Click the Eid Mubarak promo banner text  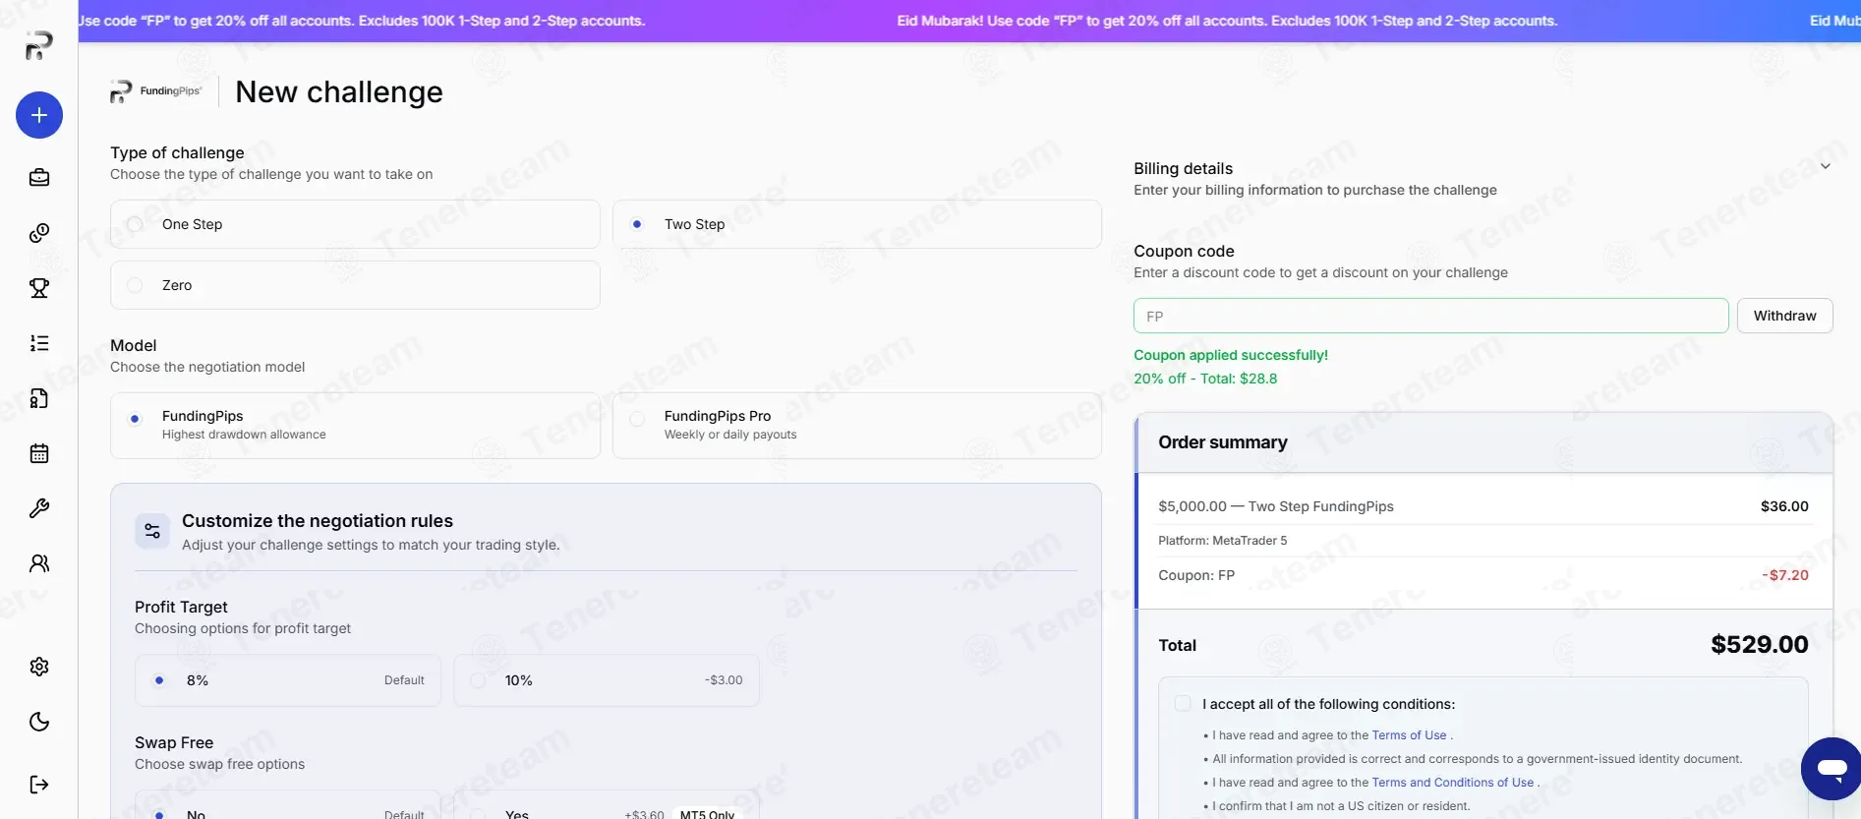point(1227,21)
